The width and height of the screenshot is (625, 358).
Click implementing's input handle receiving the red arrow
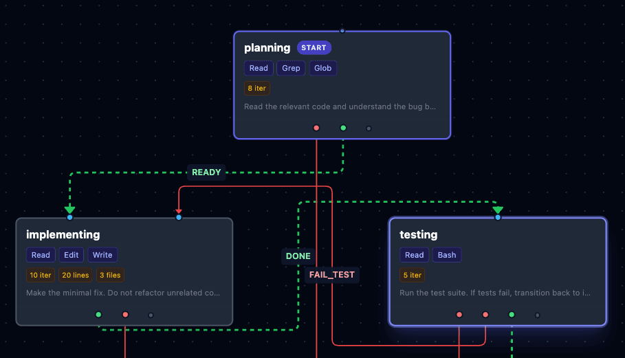(x=179, y=217)
